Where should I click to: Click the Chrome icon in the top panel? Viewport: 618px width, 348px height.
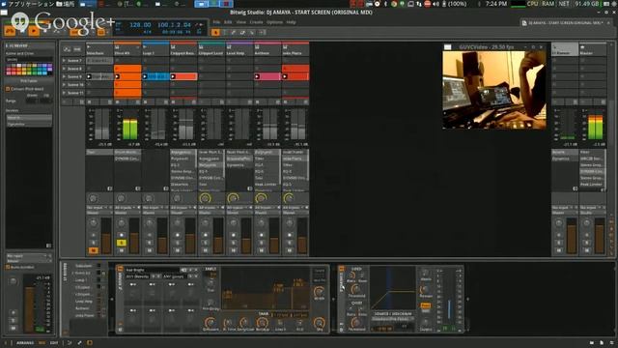coord(394,4)
